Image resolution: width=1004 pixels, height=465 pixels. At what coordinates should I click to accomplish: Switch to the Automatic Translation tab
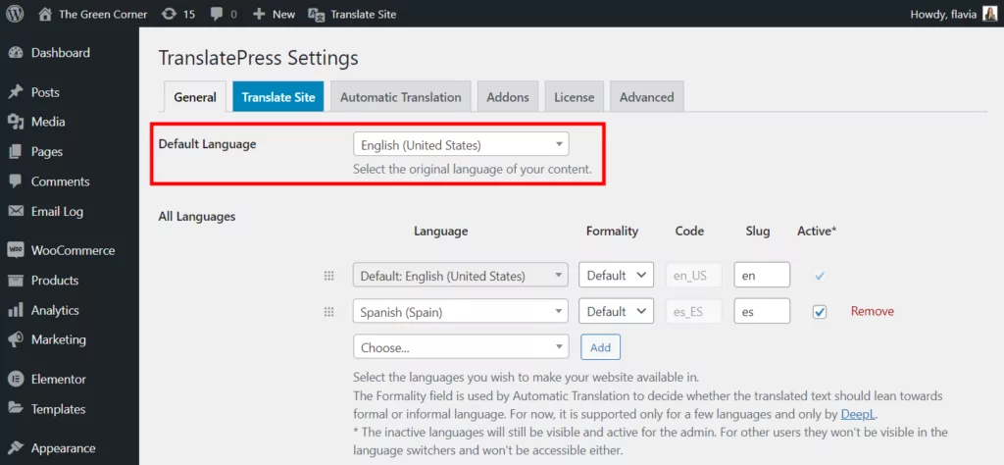pyautogui.click(x=400, y=97)
